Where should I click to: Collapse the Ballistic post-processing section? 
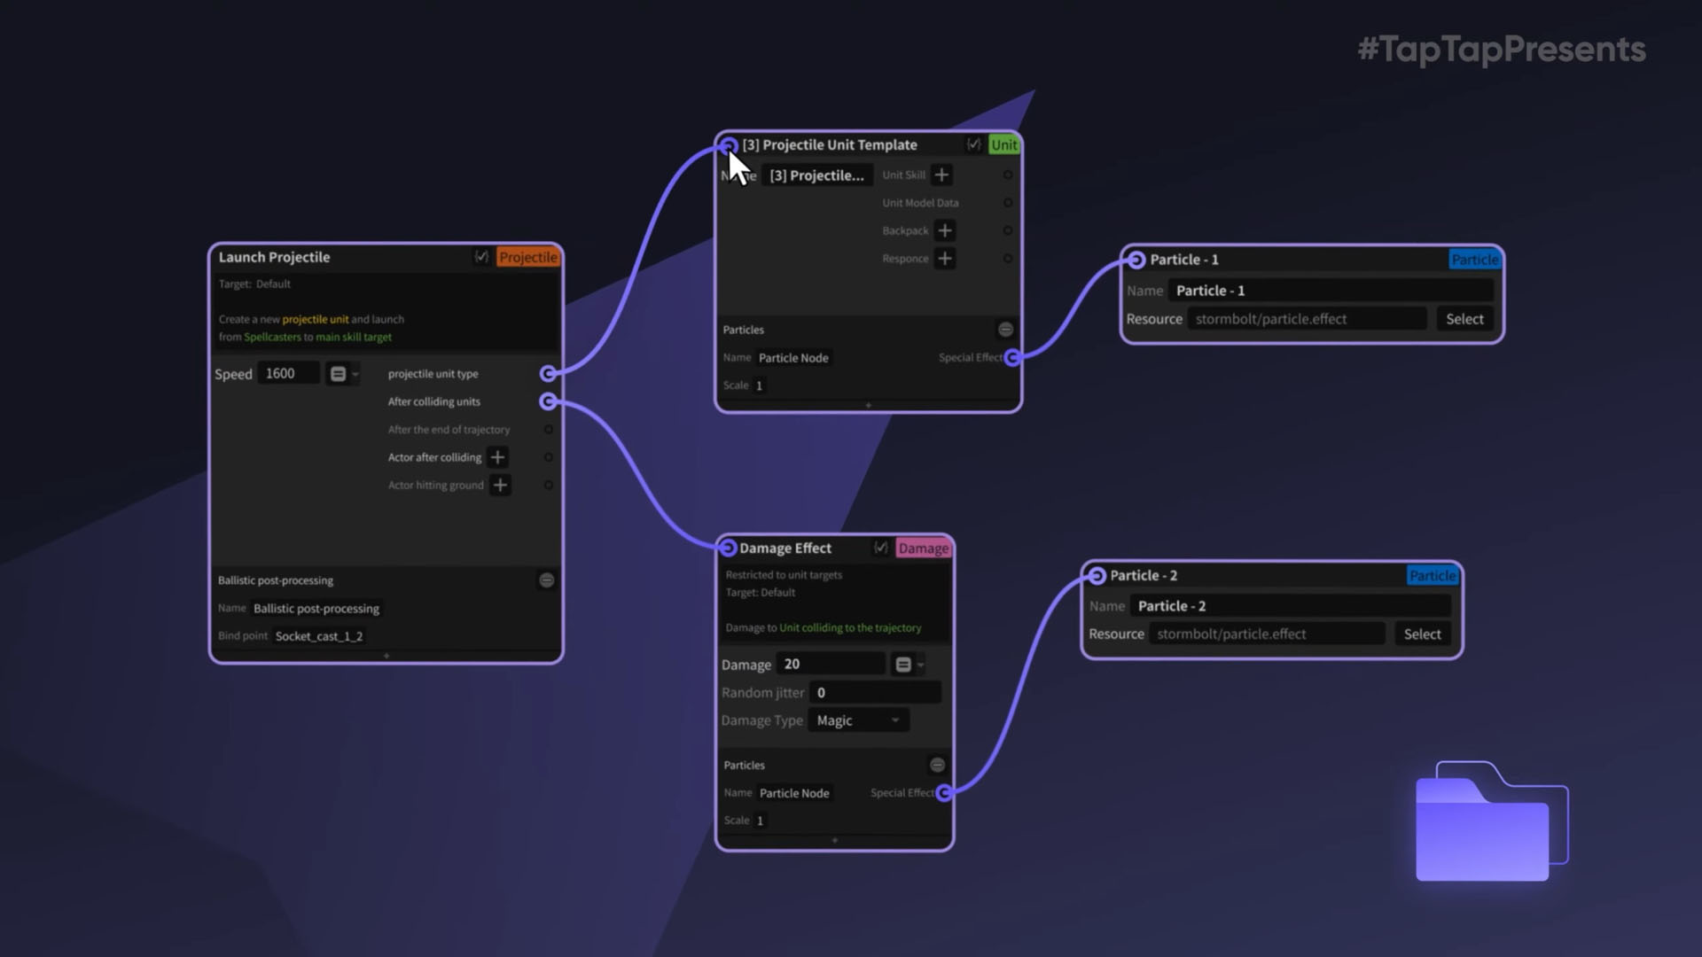(x=547, y=580)
